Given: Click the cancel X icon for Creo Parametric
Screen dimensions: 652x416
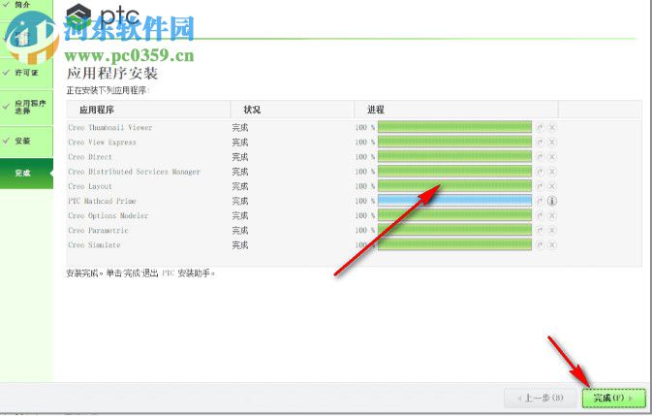Looking at the screenshot, I should (x=552, y=230).
